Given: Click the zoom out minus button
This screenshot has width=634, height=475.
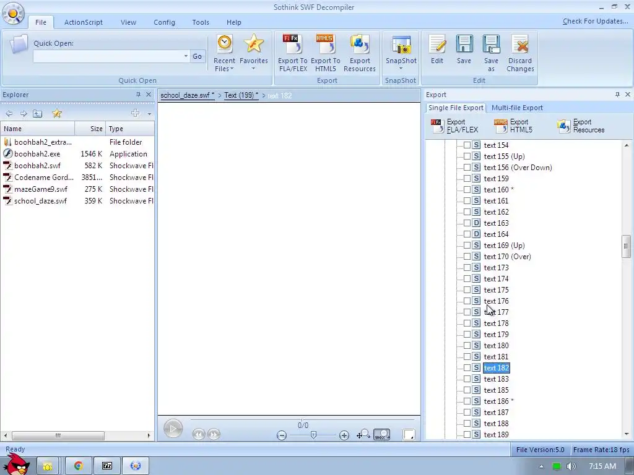Looking at the screenshot, I should click(x=282, y=435).
